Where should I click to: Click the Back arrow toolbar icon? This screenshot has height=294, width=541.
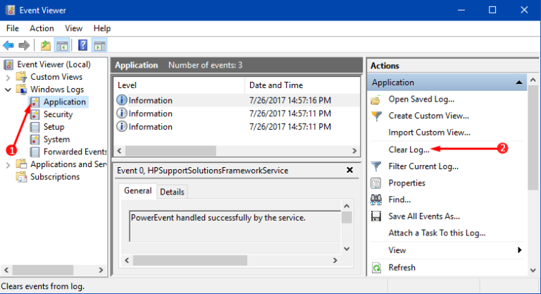[8, 45]
